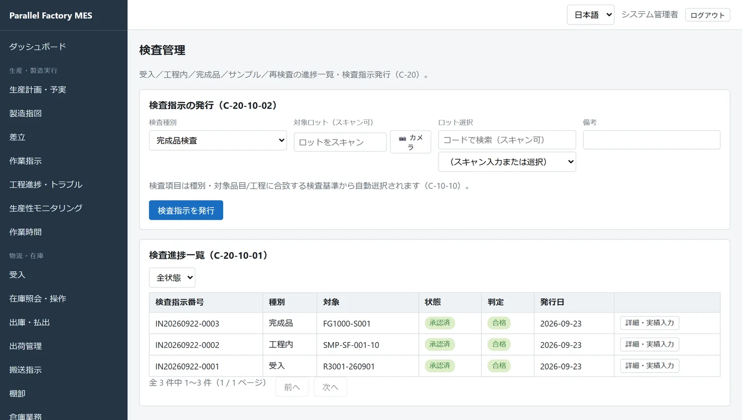Screen dimensions: 742x420
Task: Click the FG1000-S001 target cell
Action: [x=368, y=323]
